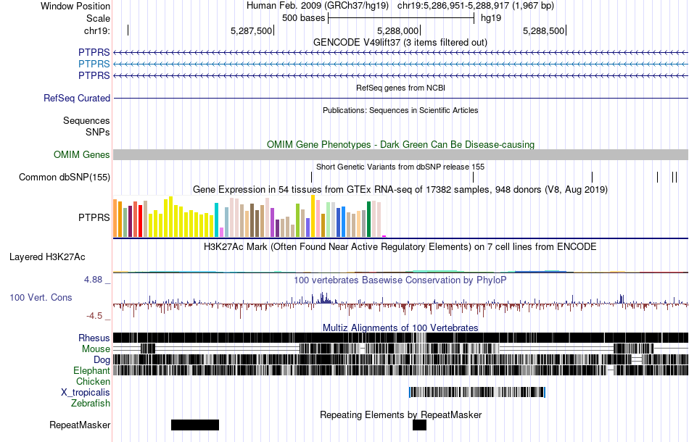Click the X_tropicalis alignment block
Viewport: 689px width, 442px height.
coord(477,393)
